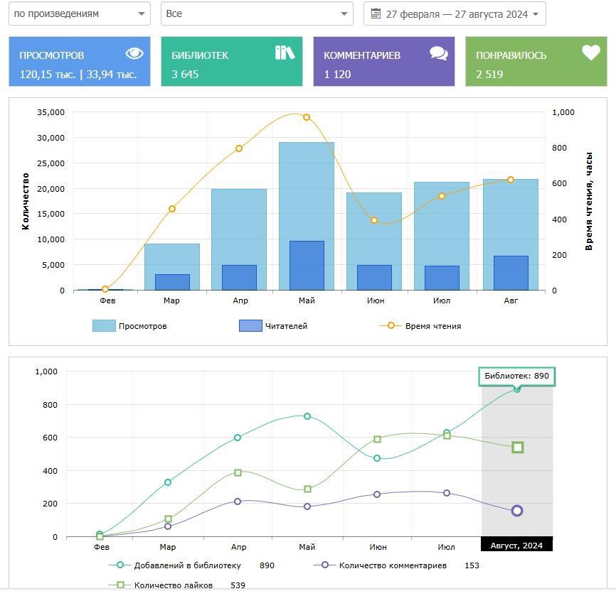Screen dimensions: 616x591
Task: Select the Комментариев 1 120 stat card
Action: [x=383, y=62]
